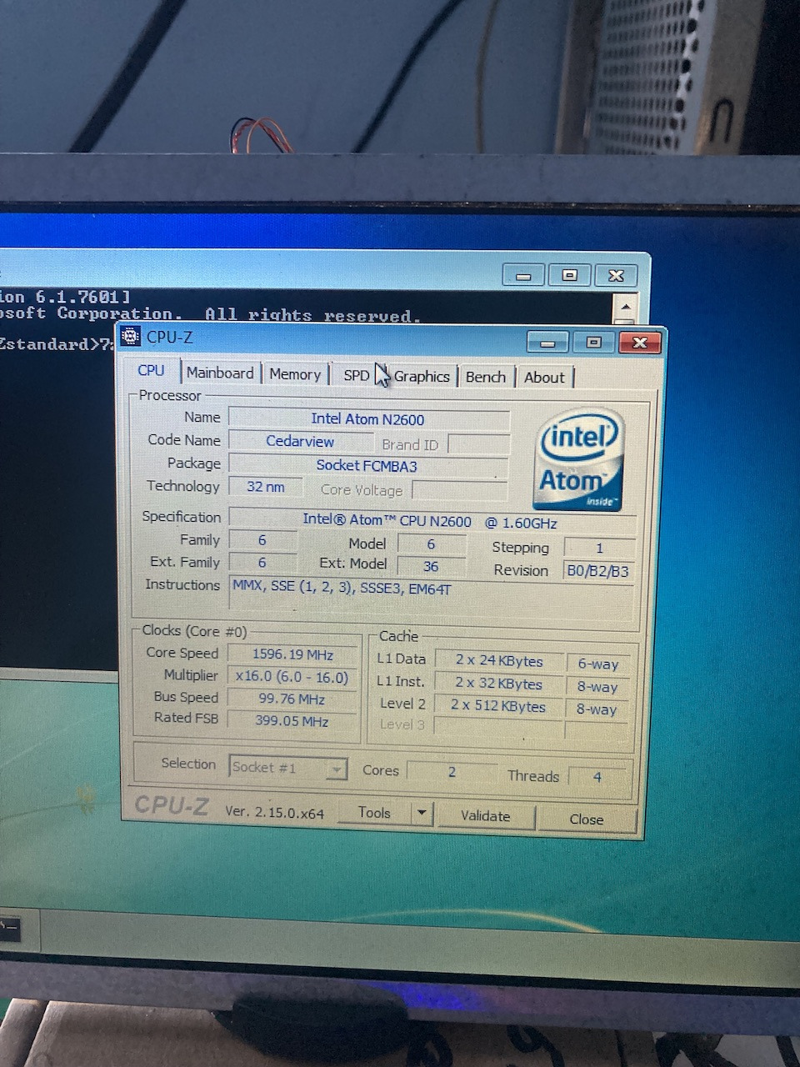Open the Tools dropdown arrow
Viewport: 800px width, 1067px height.
click(422, 813)
